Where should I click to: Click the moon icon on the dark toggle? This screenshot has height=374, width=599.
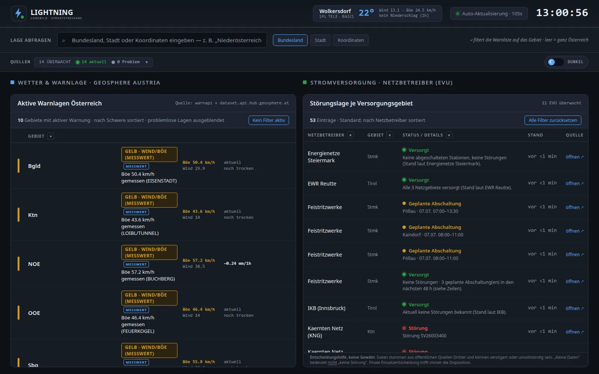click(551, 62)
